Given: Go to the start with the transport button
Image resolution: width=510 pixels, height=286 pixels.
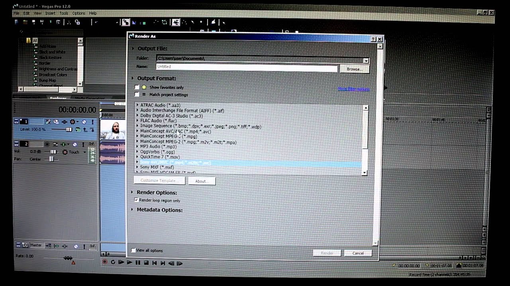Looking at the screenshot, I should pyautogui.click(x=155, y=263).
